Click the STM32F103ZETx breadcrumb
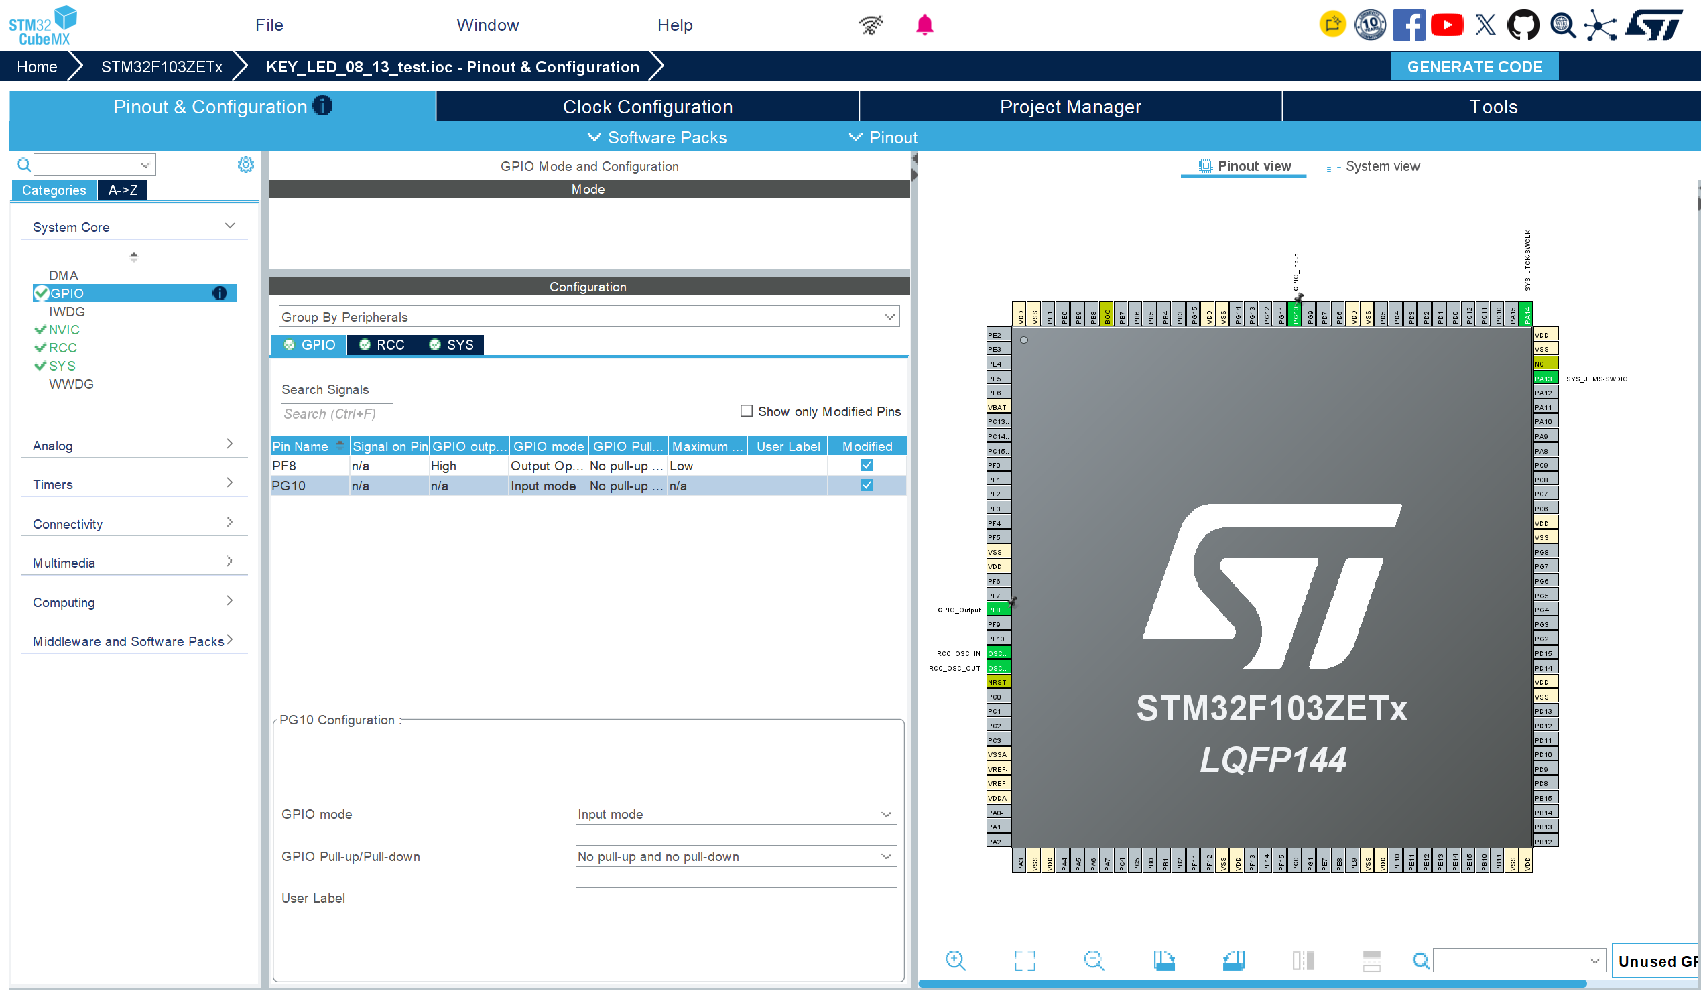 click(x=162, y=67)
